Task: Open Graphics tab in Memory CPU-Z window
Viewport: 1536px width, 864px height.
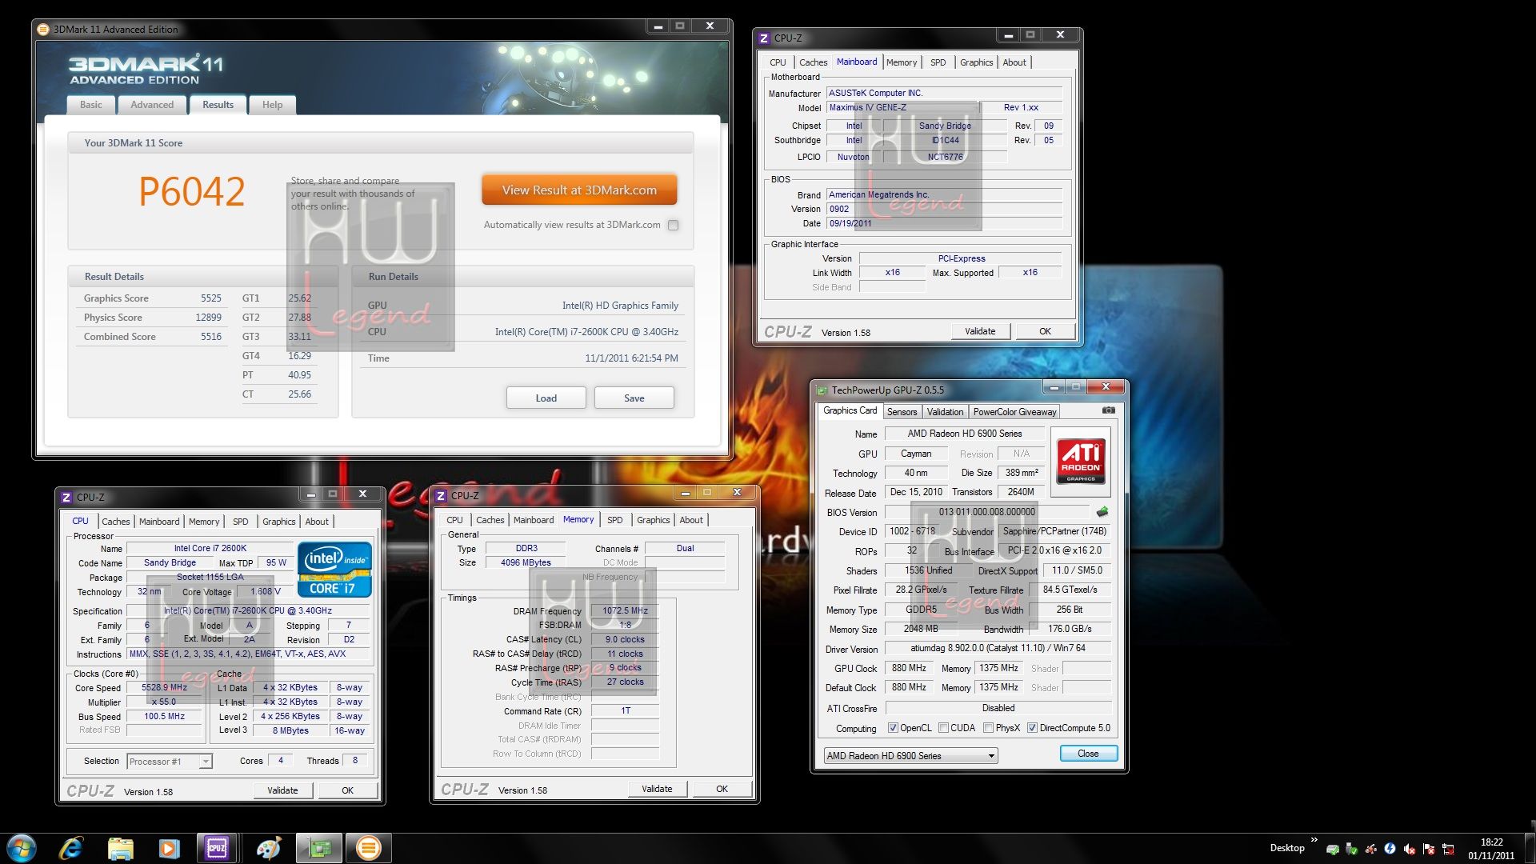Action: [x=653, y=520]
